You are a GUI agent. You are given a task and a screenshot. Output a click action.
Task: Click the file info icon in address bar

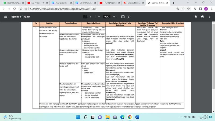coord(21,9)
